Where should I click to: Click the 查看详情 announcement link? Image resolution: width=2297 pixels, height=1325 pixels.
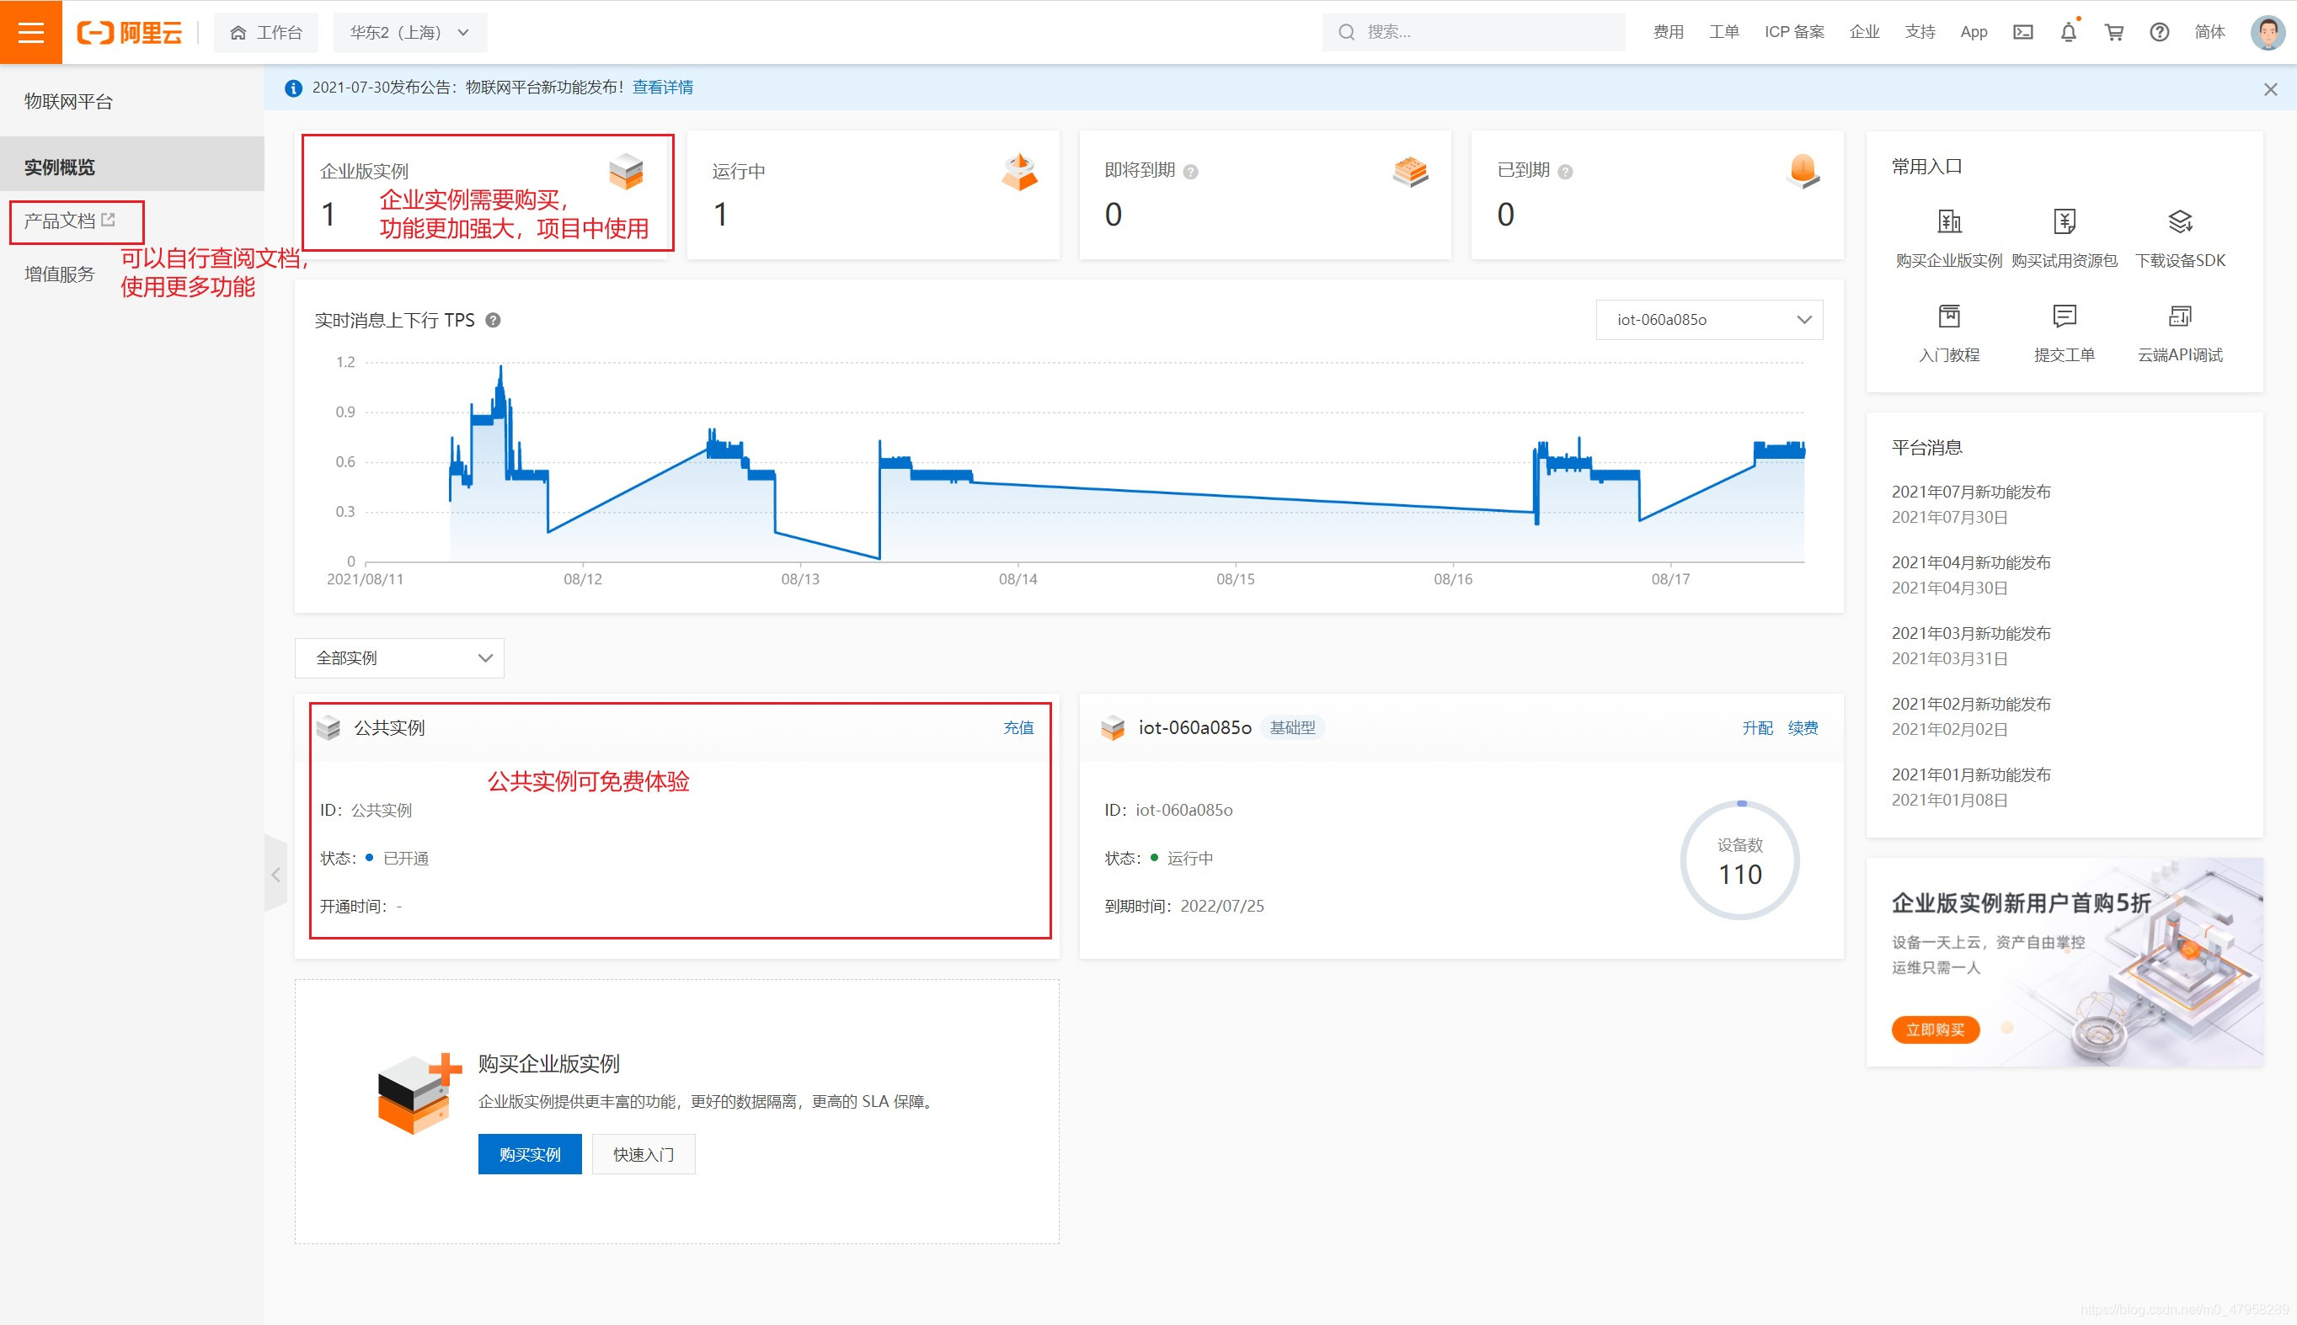coord(662,88)
